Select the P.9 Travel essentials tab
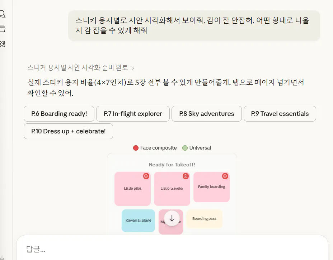Image resolution: width=333 pixels, height=260 pixels. click(280, 114)
